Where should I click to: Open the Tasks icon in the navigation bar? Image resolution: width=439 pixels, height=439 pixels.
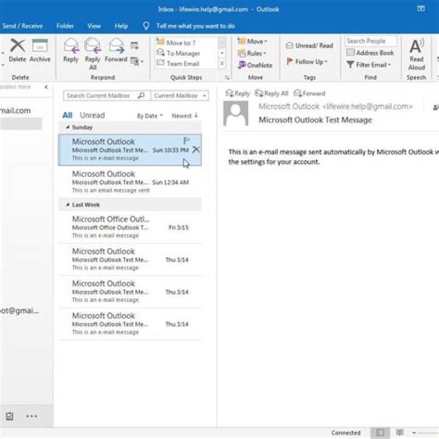[10, 416]
